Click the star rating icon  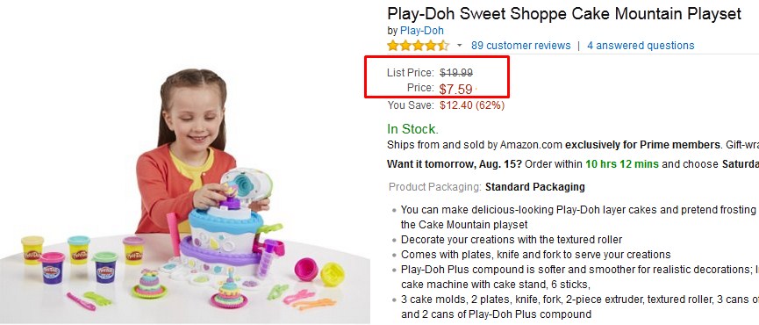click(419, 46)
